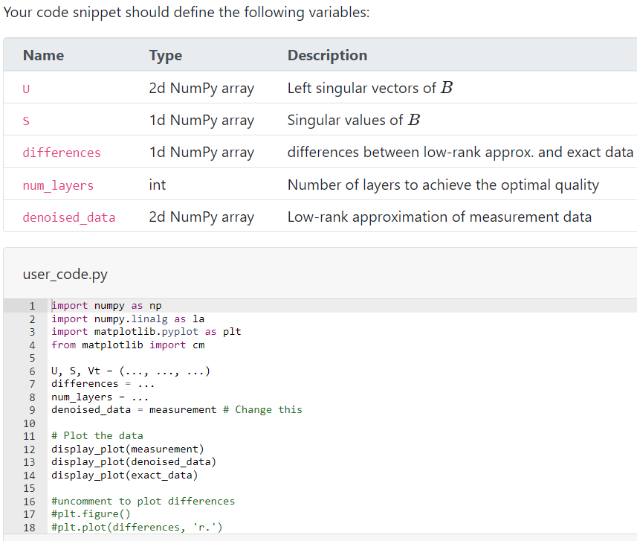Click the Type column header
637x541 pixels.
165,55
